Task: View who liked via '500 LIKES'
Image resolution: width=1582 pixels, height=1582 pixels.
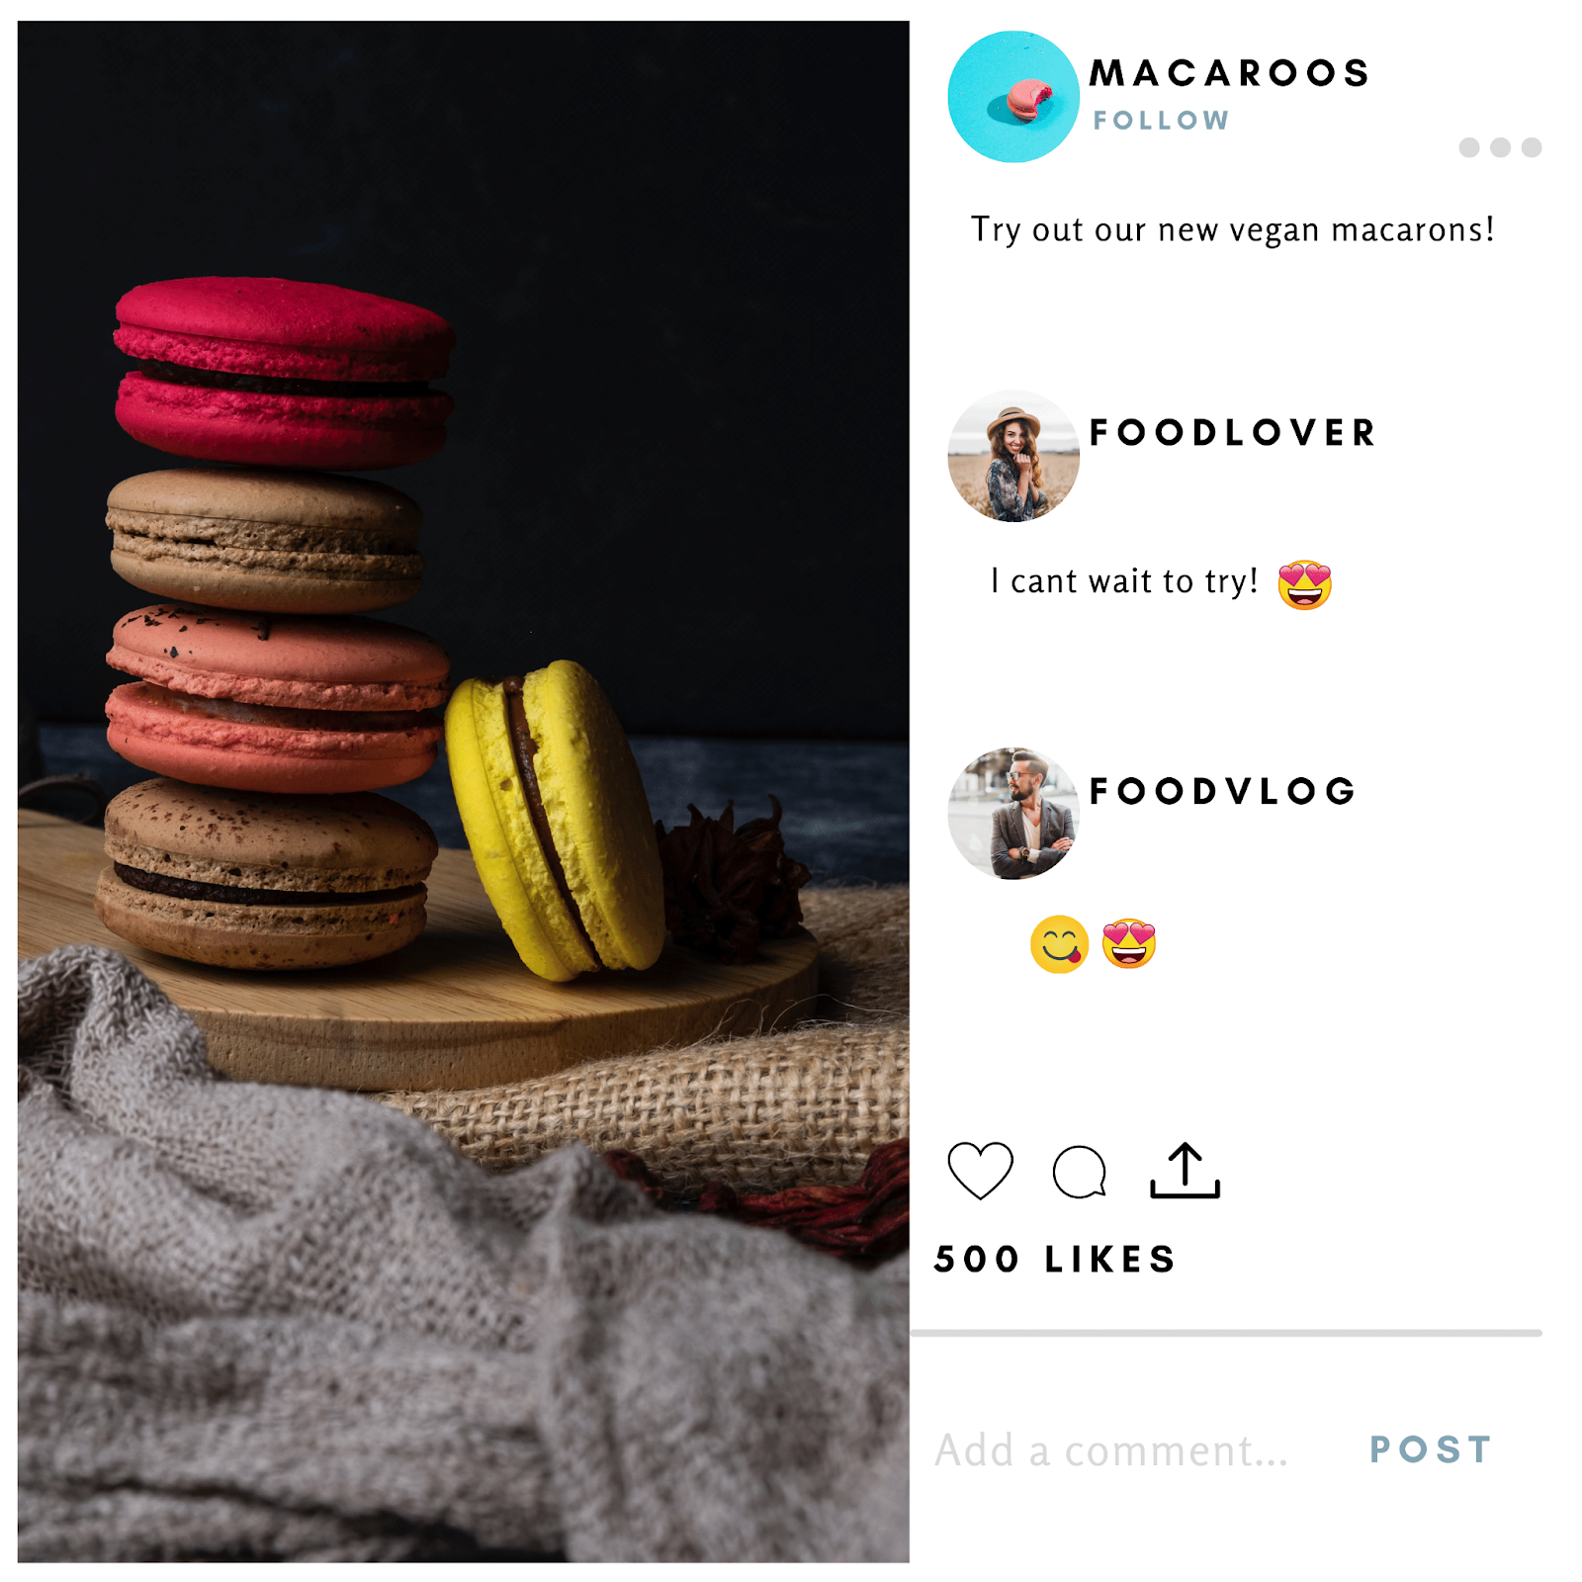Action: tap(1055, 1259)
